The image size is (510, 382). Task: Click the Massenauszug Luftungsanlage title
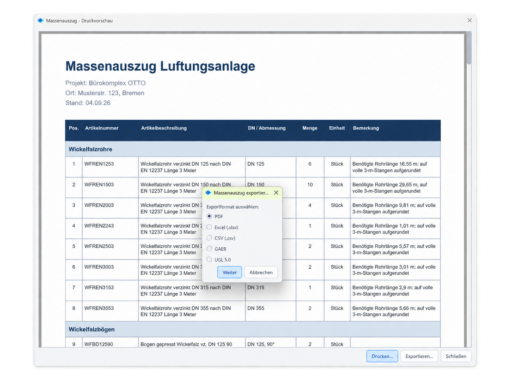pos(160,66)
